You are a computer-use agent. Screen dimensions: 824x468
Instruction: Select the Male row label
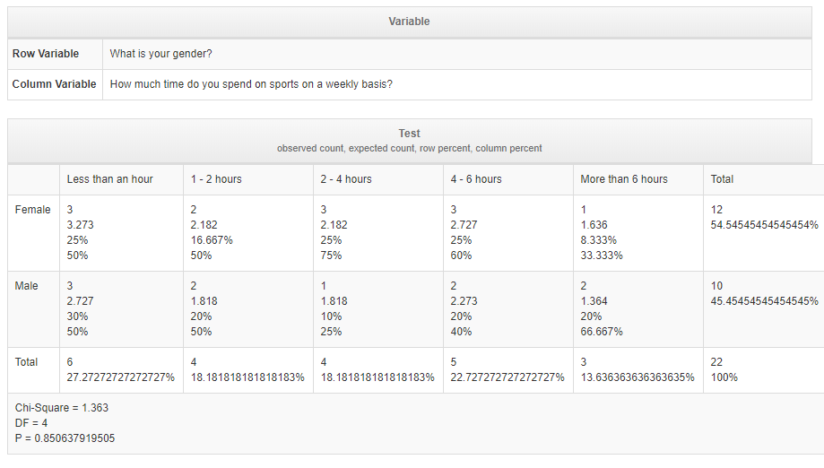pyautogui.click(x=34, y=309)
